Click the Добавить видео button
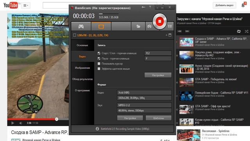250x141 pixels. click(x=224, y=5)
